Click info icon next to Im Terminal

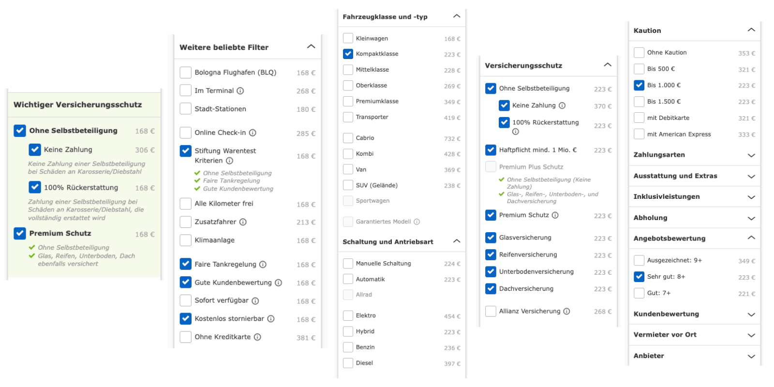[240, 91]
